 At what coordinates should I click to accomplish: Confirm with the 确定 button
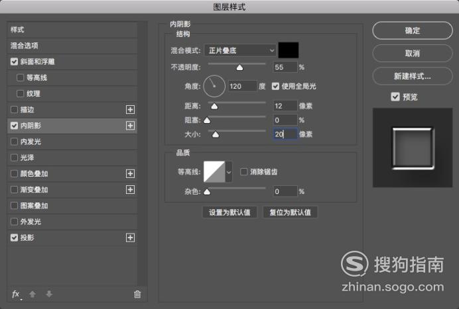point(413,30)
